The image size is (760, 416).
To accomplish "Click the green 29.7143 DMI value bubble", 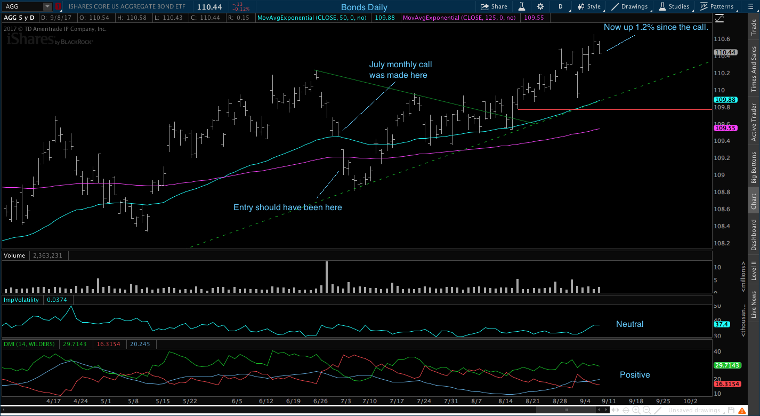I will (727, 365).
